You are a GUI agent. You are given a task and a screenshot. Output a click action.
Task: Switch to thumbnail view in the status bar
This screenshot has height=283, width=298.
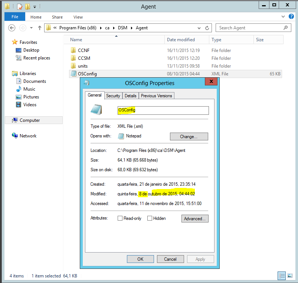(x=290, y=276)
